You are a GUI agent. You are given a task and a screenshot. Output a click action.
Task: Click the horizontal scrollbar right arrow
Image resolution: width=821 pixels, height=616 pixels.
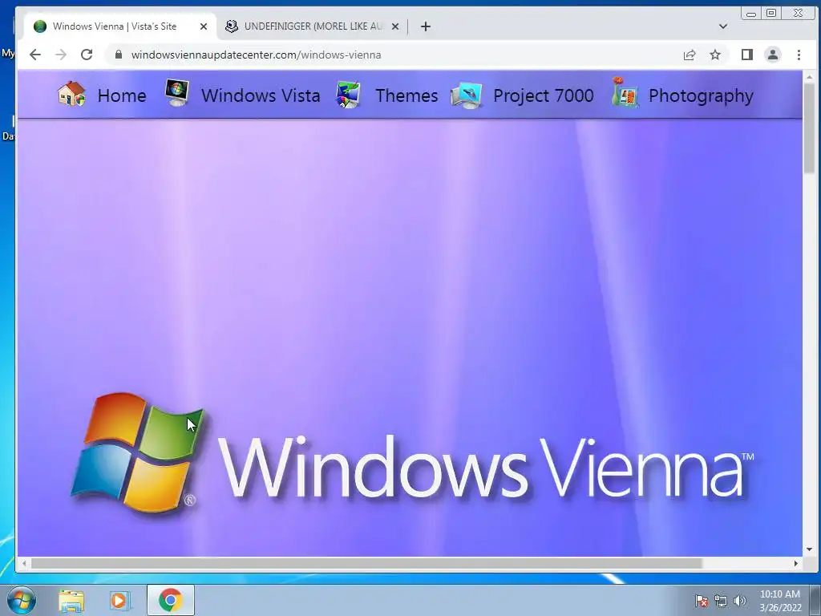click(x=796, y=564)
